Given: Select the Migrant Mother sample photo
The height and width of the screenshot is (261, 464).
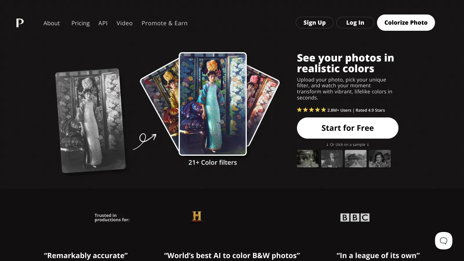Looking at the screenshot, I should click(x=380, y=159).
